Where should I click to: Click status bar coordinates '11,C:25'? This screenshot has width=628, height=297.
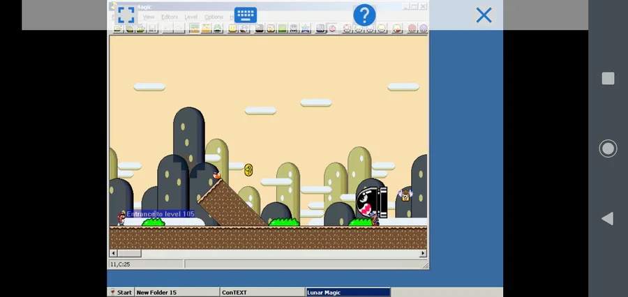[x=120, y=264]
